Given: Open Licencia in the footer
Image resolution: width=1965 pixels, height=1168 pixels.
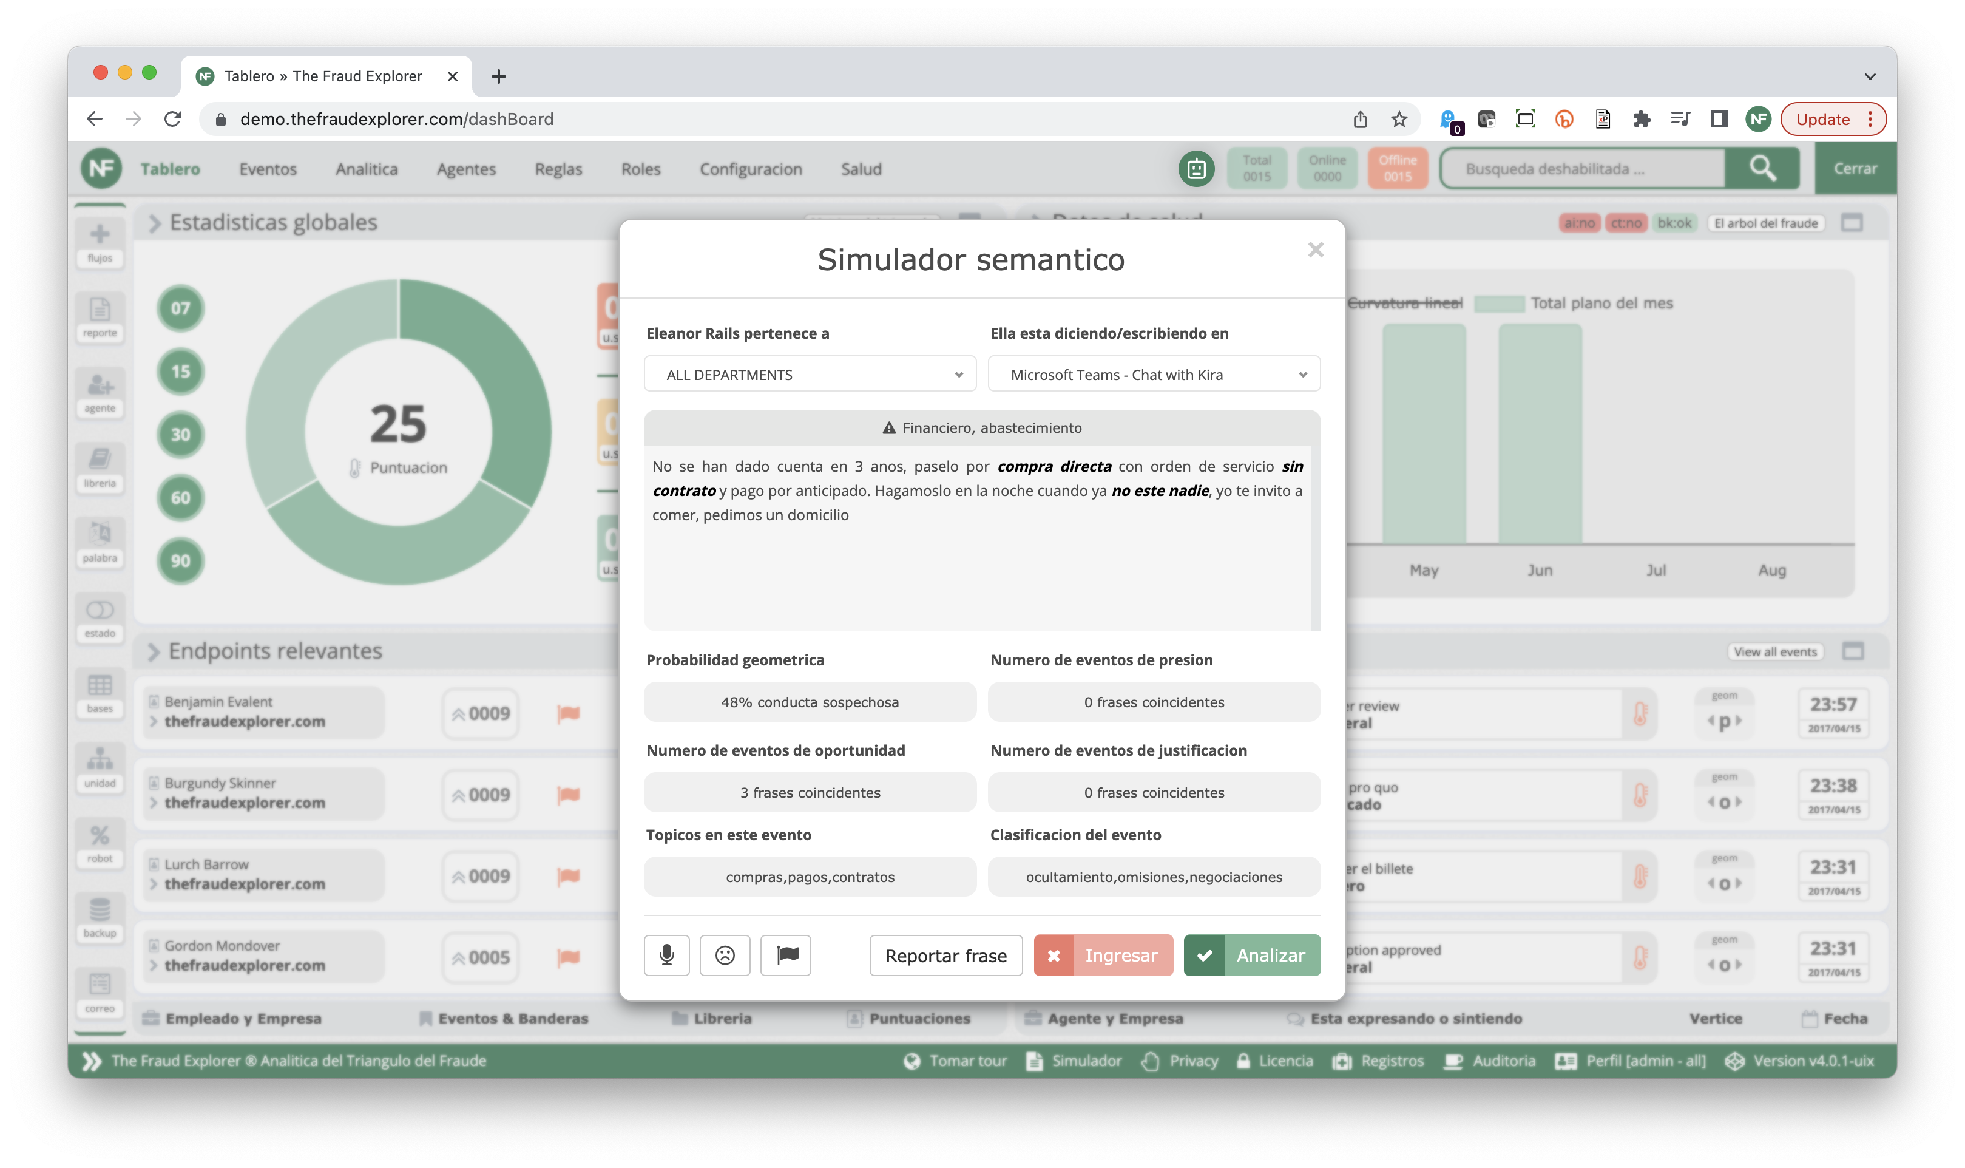Looking at the screenshot, I should pyautogui.click(x=1274, y=1061).
